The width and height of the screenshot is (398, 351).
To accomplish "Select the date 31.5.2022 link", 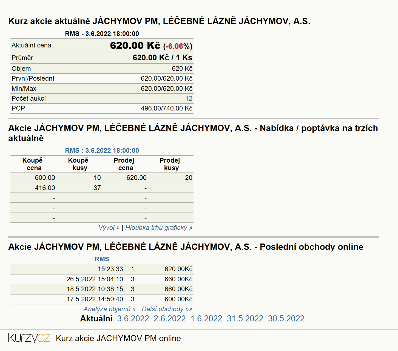I will [245, 318].
